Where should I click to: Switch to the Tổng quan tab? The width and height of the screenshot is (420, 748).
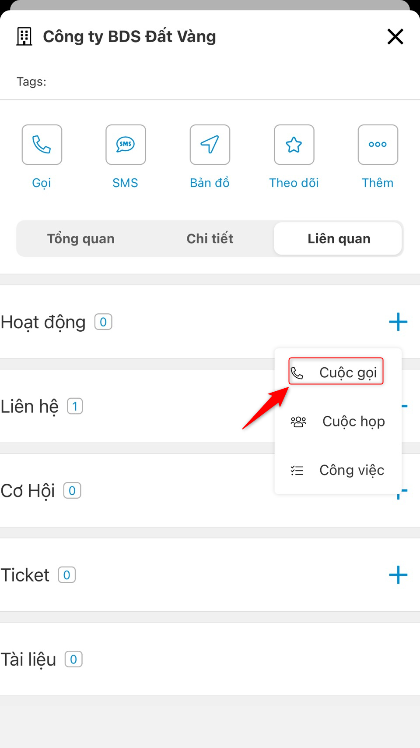[81, 239]
